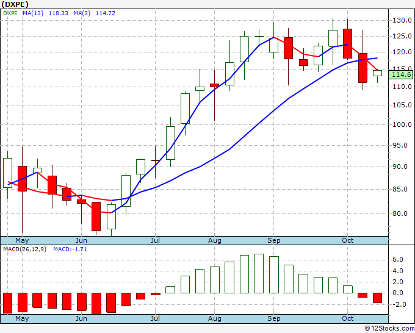Image resolution: width=415 pixels, height=333 pixels.
Task: Click the MA(3) legend label
Action: (82, 13)
